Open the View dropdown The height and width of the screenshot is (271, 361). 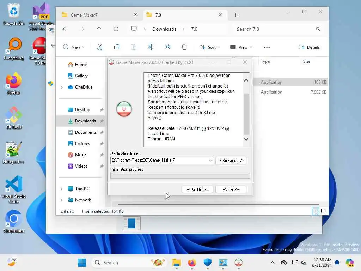tap(241, 47)
